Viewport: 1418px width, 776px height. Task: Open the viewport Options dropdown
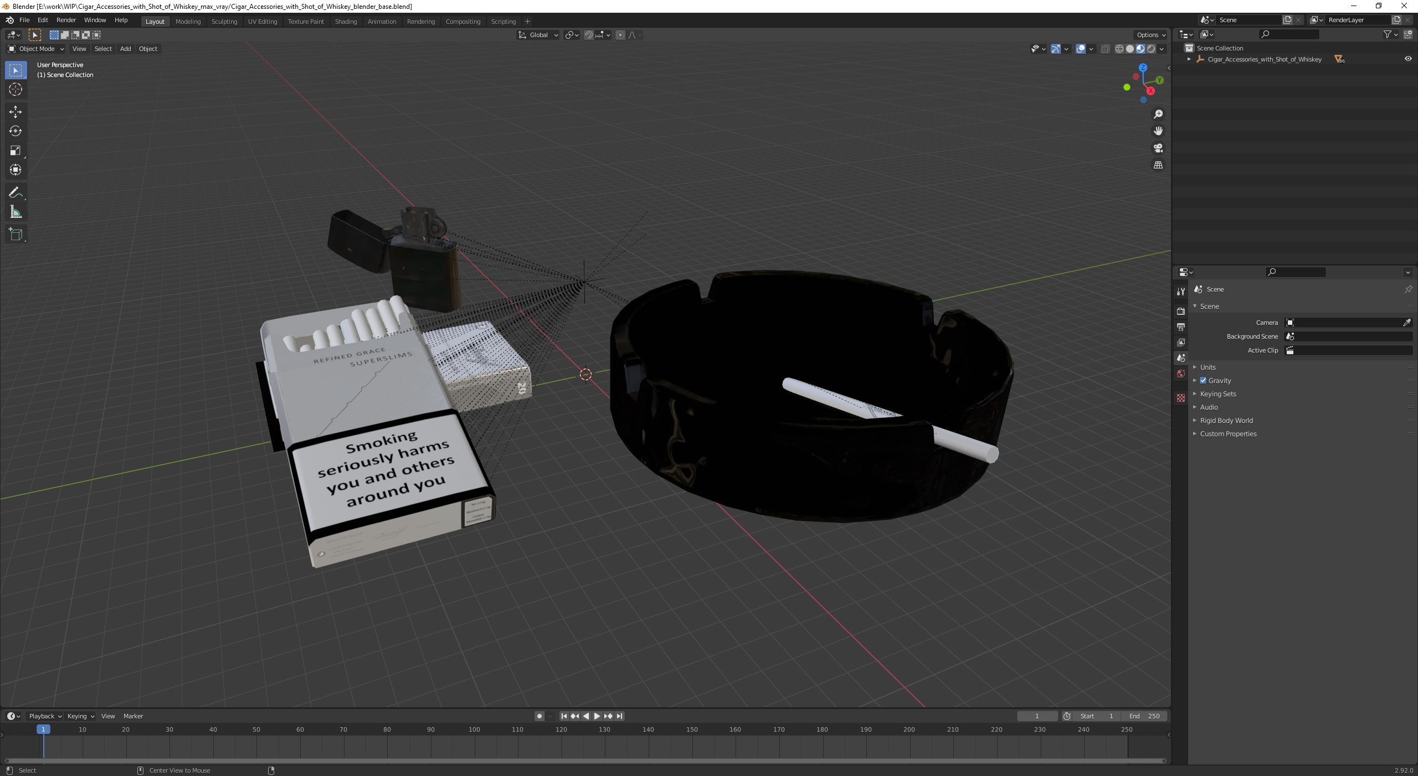(x=1151, y=35)
